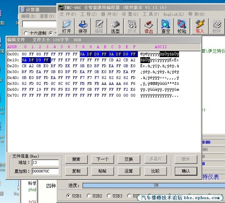Viewport: 225px width, 203px height.
Task: Click byte EF in row 0x10
Action: coord(68,60)
